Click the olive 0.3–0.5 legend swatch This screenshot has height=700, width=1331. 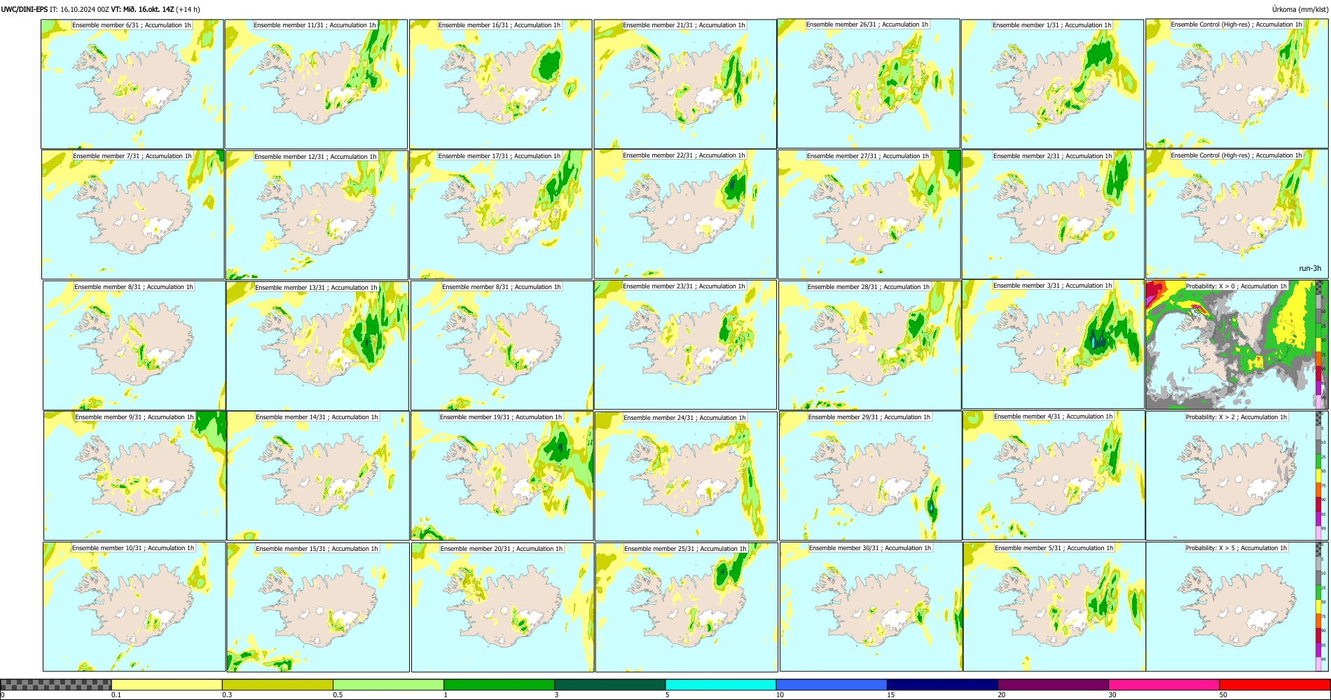277,685
